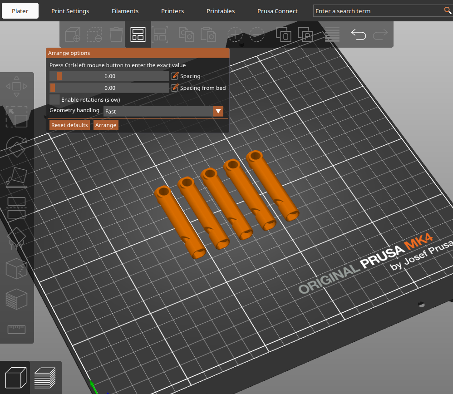Click the Paint-on supports tool

(x=16, y=238)
